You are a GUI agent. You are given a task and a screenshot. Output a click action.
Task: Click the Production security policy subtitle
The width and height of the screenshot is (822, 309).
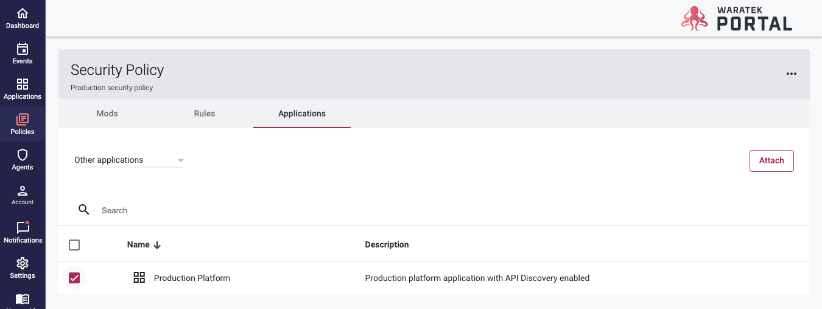112,88
